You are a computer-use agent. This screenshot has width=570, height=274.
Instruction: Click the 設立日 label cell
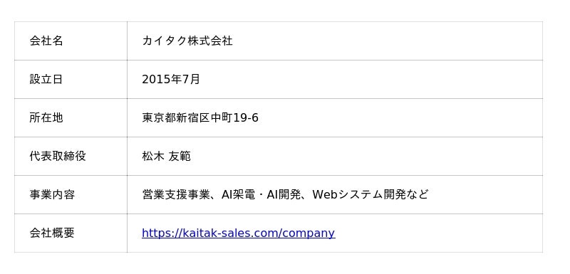[x=71, y=79]
